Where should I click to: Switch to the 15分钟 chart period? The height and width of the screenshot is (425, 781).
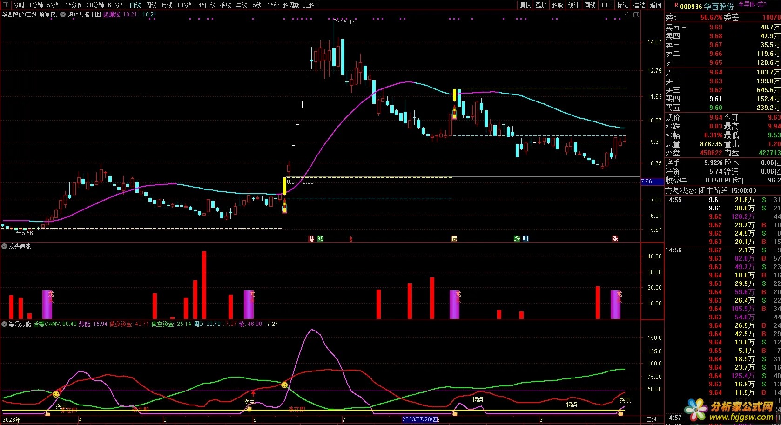(74, 5)
